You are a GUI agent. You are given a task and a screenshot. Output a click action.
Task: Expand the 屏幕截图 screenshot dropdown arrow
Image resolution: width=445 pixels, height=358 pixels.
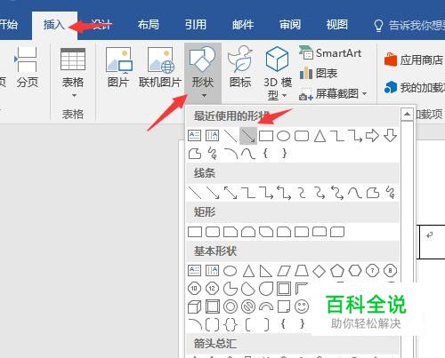click(365, 94)
